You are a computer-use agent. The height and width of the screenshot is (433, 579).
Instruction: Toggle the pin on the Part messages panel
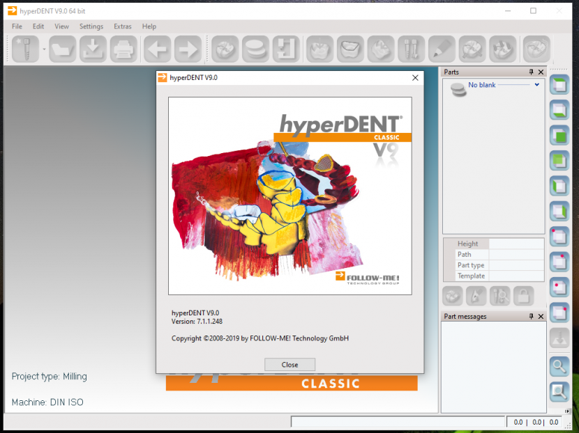[x=531, y=316]
